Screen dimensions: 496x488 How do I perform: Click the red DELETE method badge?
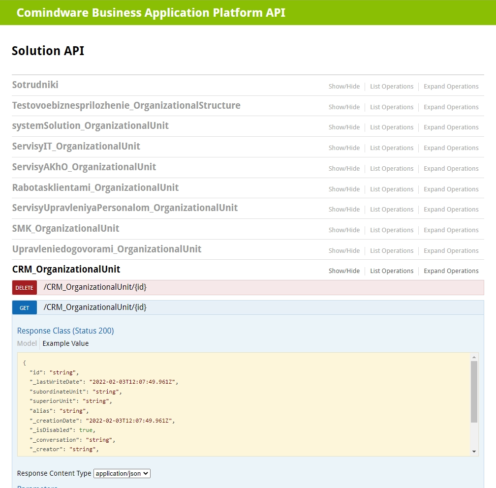[25, 287]
